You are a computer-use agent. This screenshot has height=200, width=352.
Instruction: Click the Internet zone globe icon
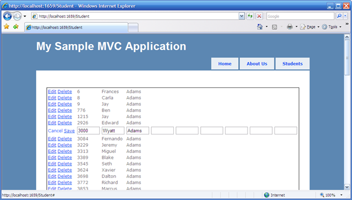(x=267, y=195)
